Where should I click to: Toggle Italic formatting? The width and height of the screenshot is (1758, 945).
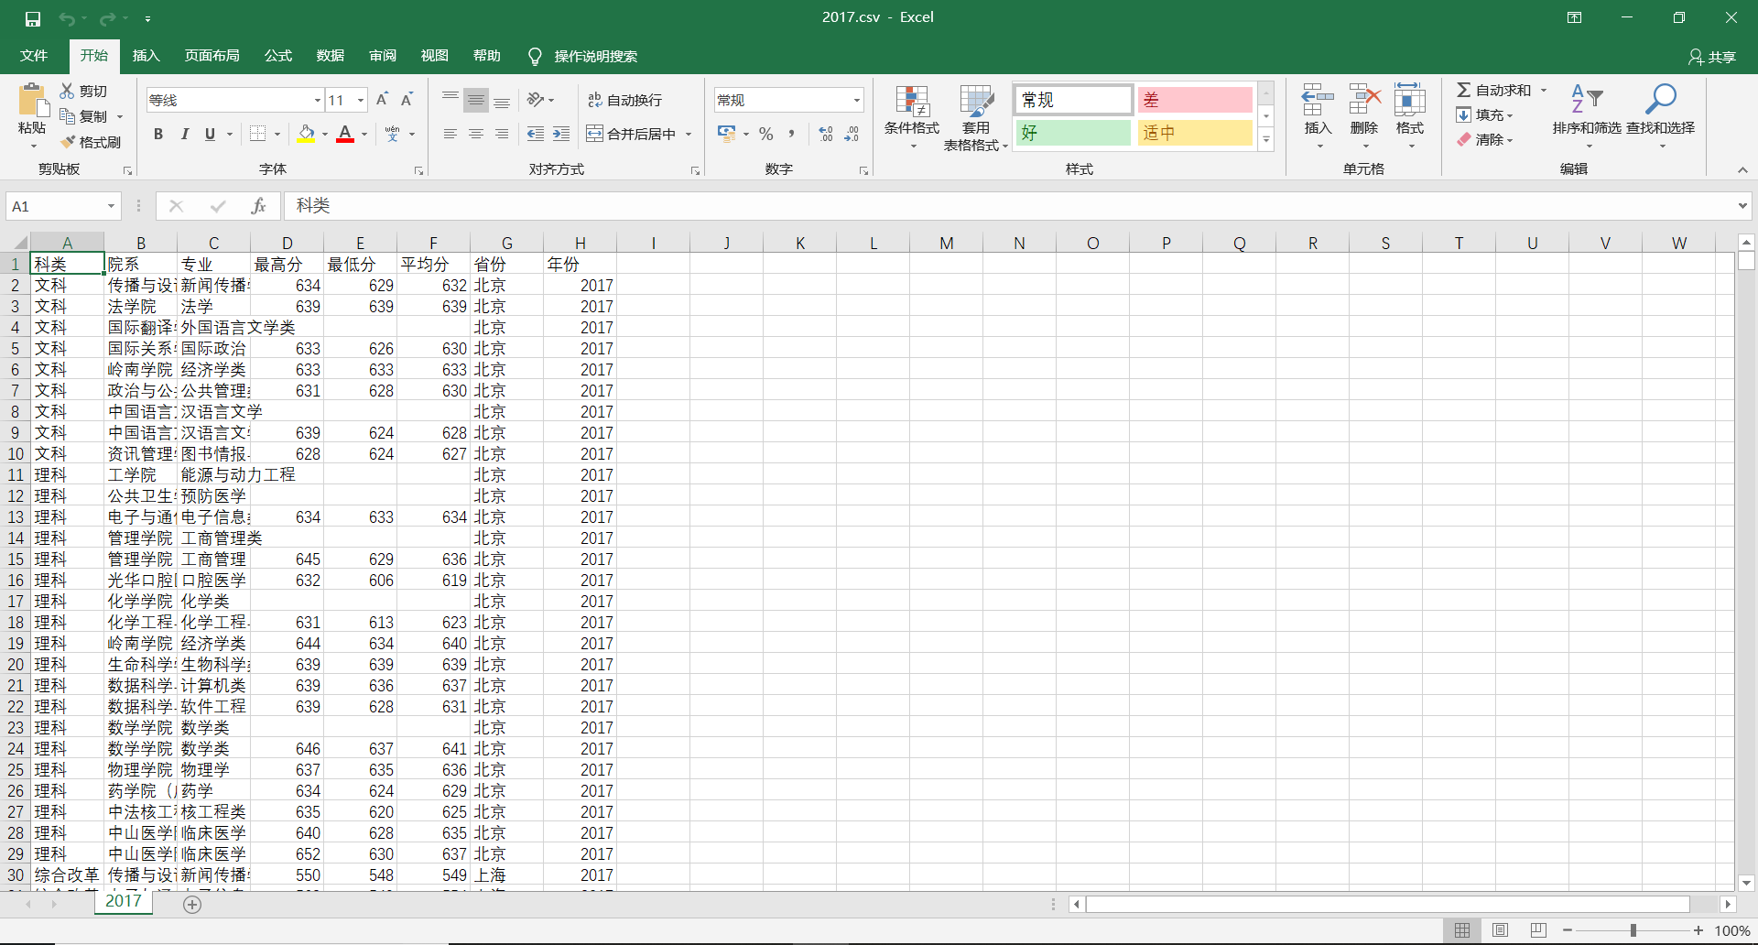184,135
